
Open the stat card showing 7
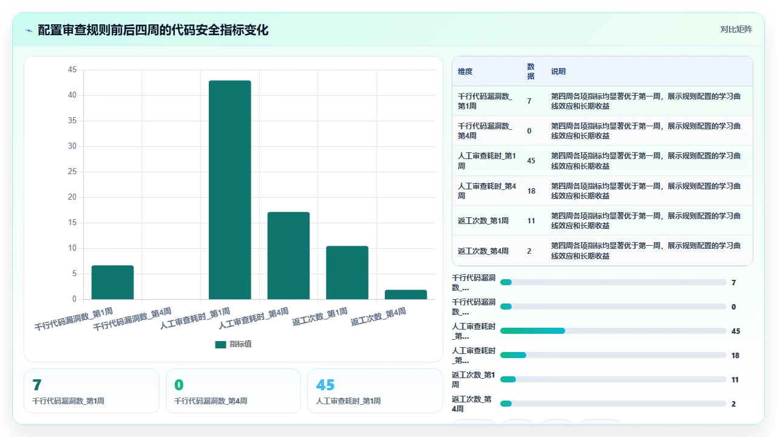pyautogui.click(x=92, y=391)
